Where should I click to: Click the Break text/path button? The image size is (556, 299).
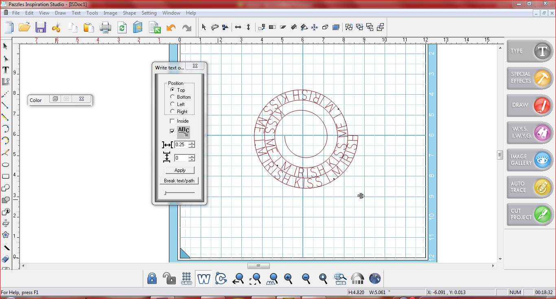pos(179,180)
